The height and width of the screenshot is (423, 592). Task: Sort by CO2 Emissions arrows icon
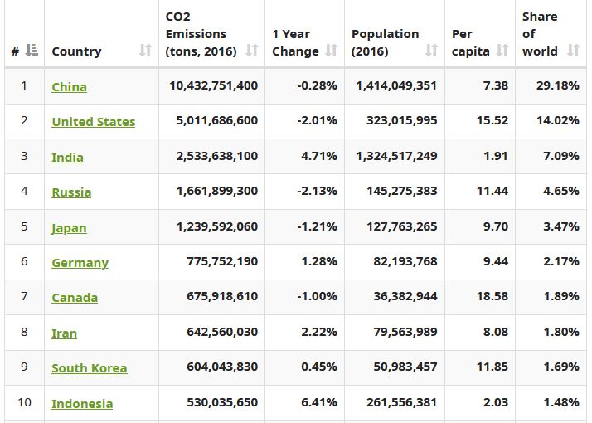250,51
